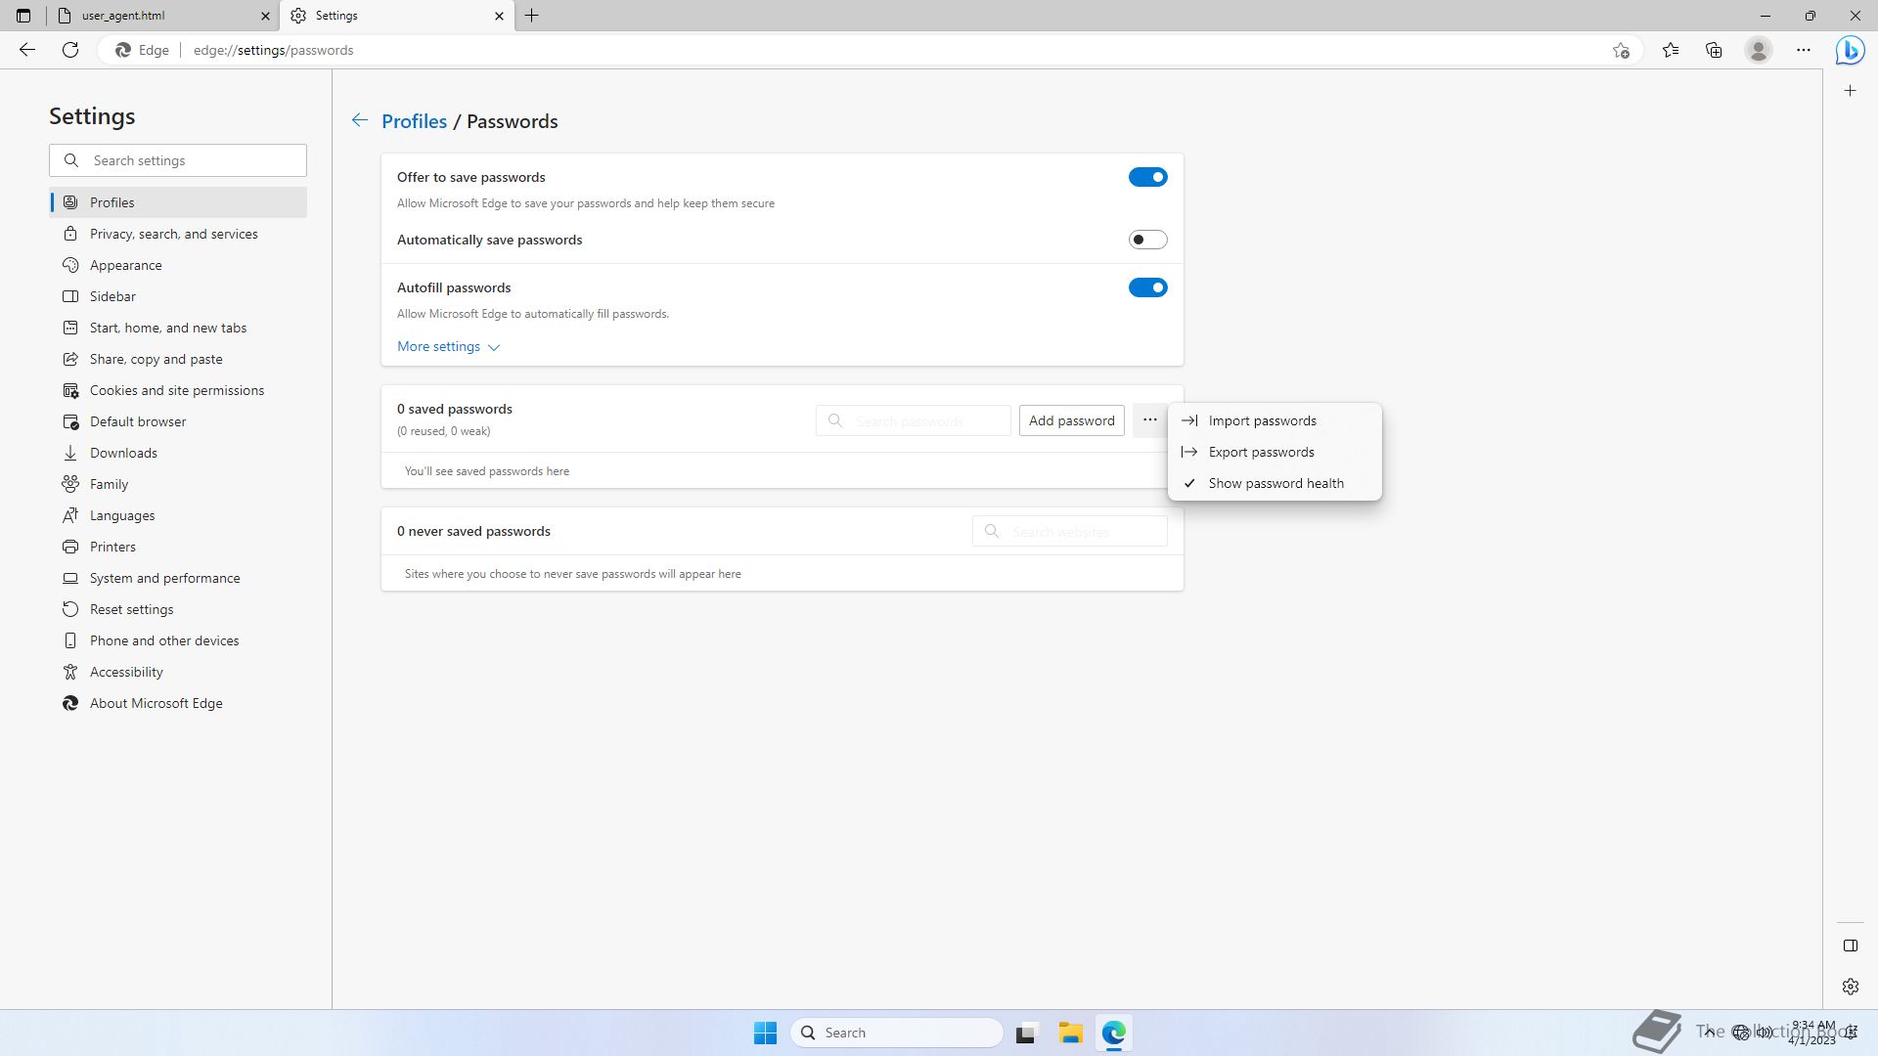Switch to user_agent.html tab
Image resolution: width=1878 pixels, height=1056 pixels.
pyautogui.click(x=161, y=16)
